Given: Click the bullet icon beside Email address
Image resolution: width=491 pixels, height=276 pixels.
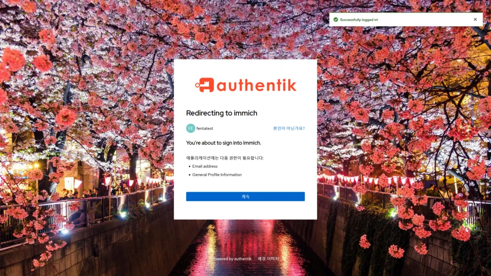Looking at the screenshot, I should 190,166.
